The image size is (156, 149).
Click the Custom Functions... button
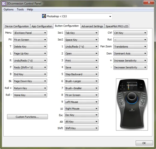pyautogui.click(x=27, y=117)
